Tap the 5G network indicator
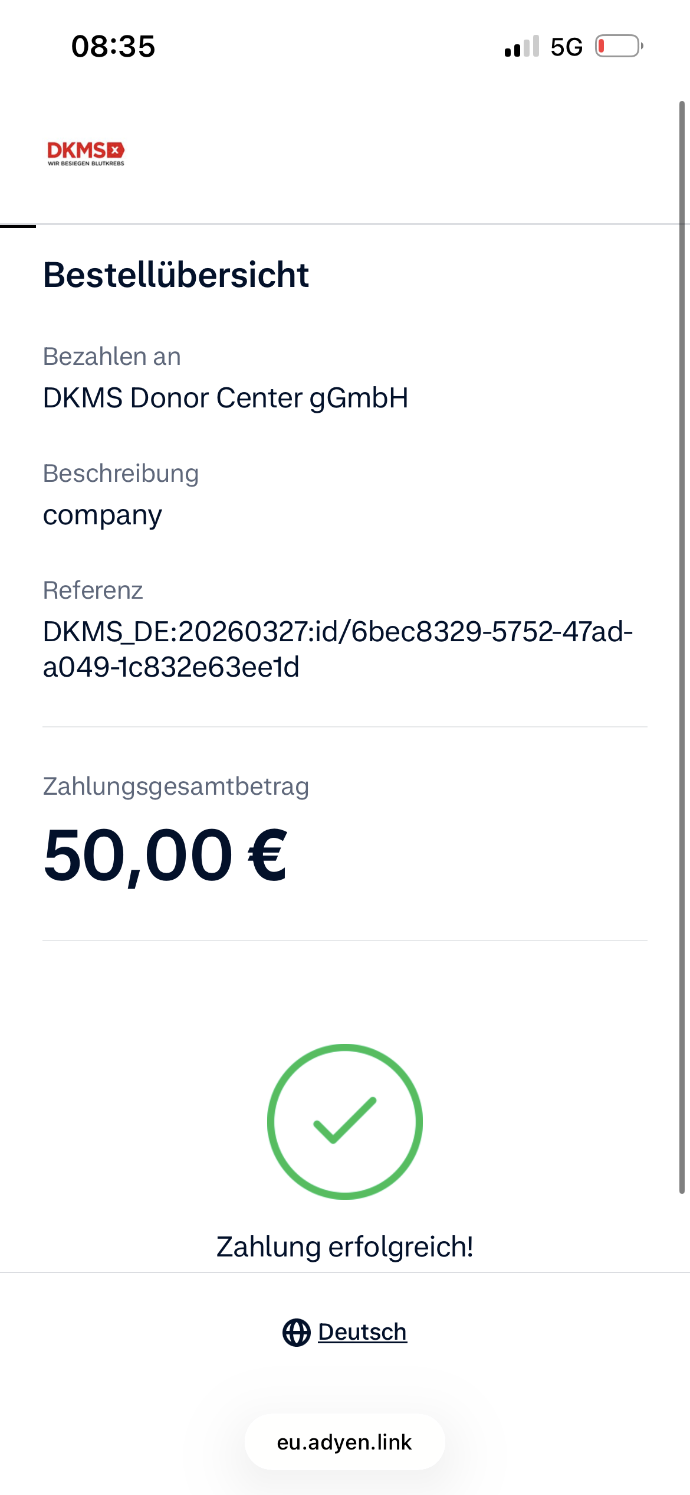 566,47
